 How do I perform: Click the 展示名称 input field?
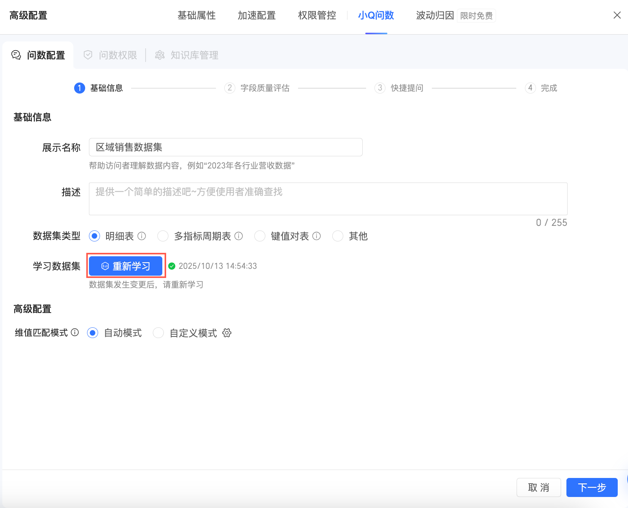pyautogui.click(x=226, y=147)
